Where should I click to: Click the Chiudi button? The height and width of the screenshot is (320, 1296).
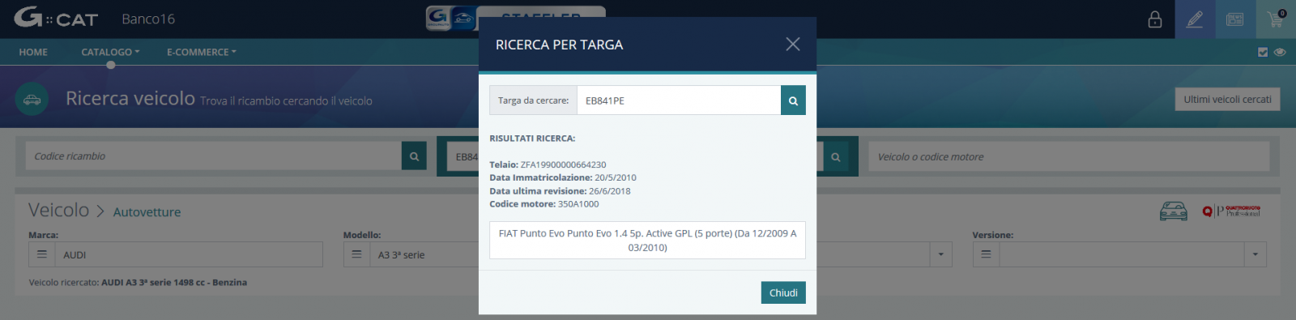783,292
